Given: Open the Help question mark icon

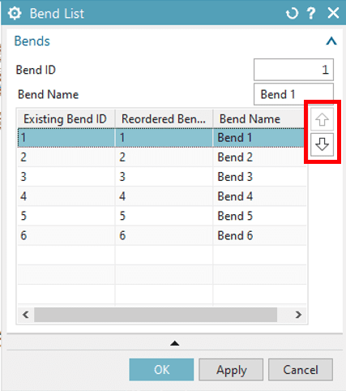Looking at the screenshot, I should [x=311, y=13].
